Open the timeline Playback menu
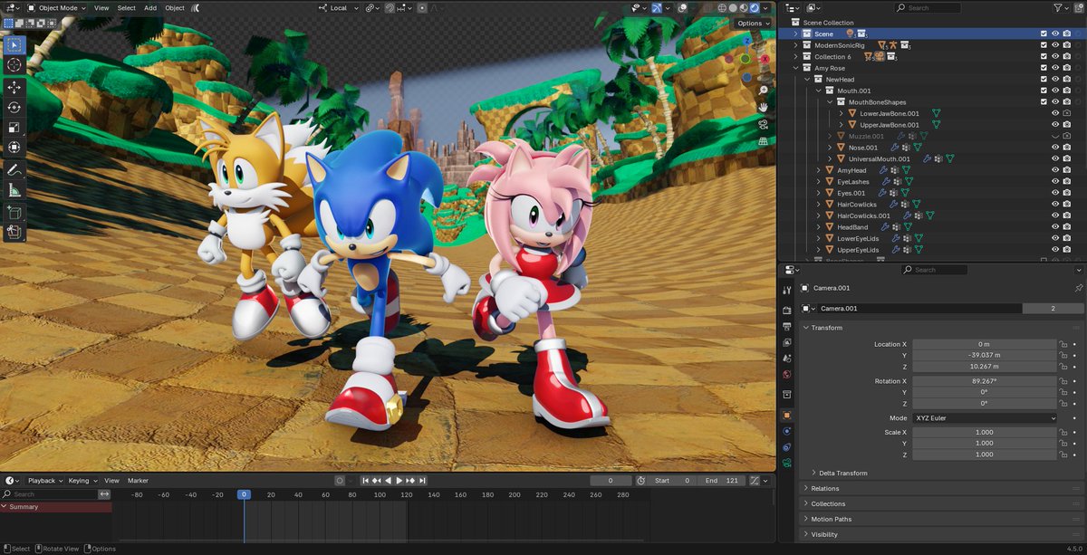 (44, 481)
